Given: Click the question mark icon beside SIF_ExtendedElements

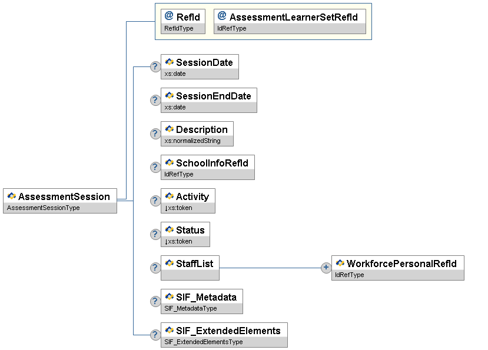Looking at the screenshot, I should coord(155,335).
